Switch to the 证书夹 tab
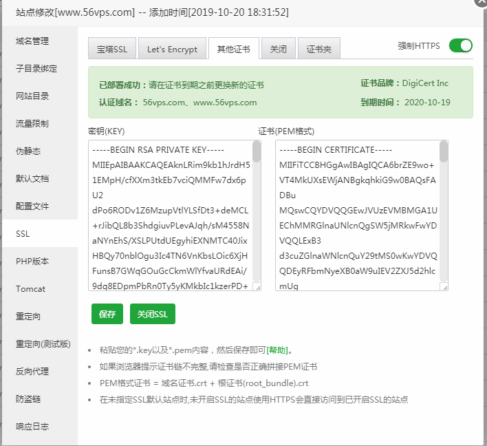The height and width of the screenshot is (446, 487). pyautogui.click(x=318, y=50)
